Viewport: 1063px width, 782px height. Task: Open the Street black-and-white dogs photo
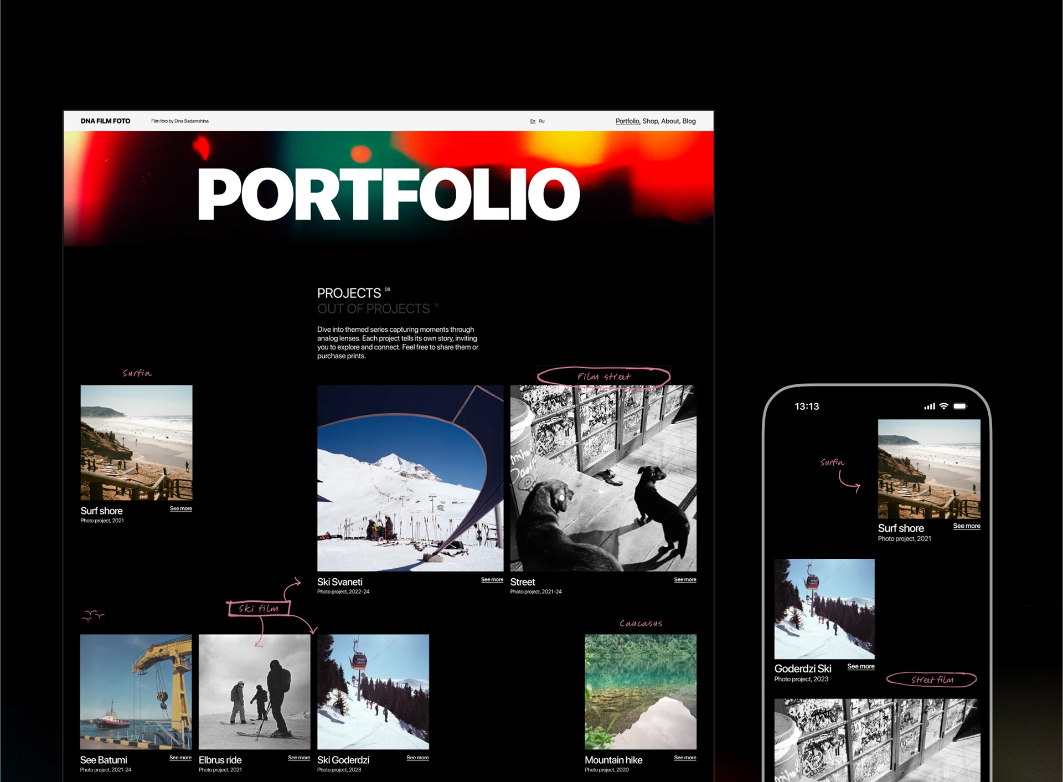(603, 478)
